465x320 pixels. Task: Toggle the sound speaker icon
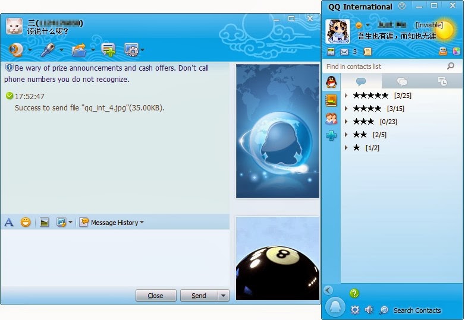369,310
